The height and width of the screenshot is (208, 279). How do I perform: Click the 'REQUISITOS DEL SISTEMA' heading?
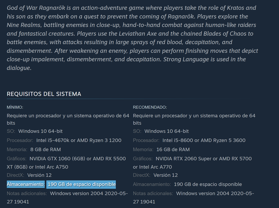(x=44, y=94)
